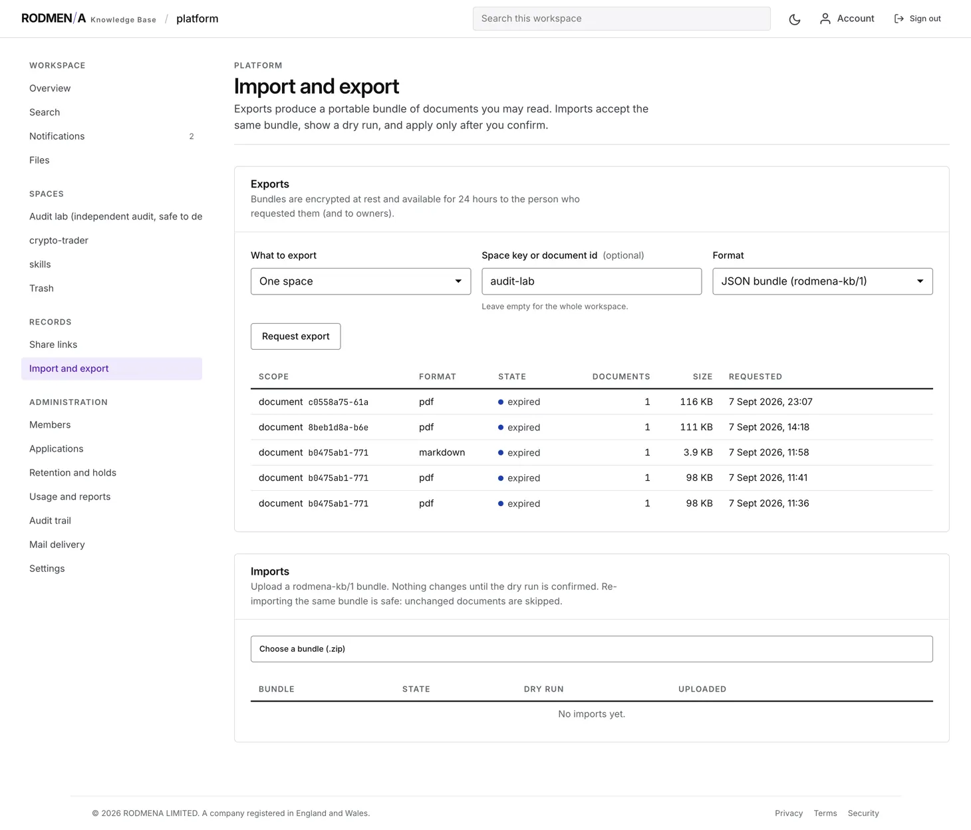Select the document c0558a75-61a export row
Screen dimensions: 971x830
coord(591,402)
